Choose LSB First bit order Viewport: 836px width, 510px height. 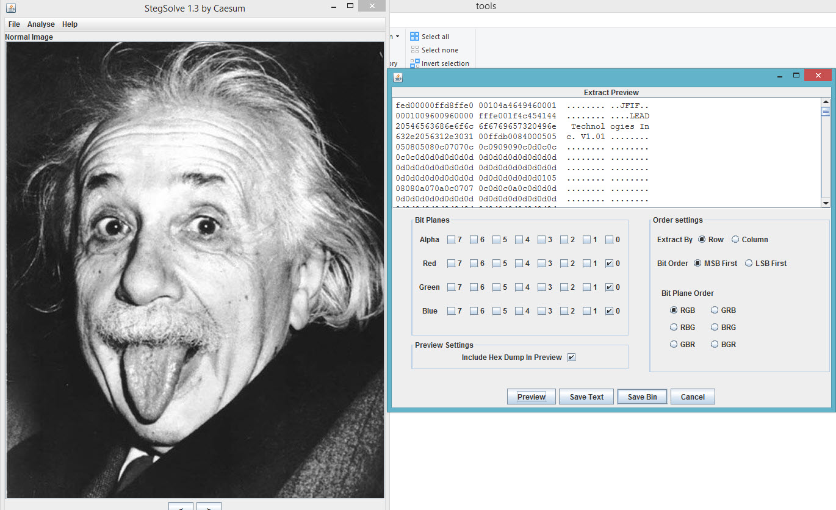(749, 264)
